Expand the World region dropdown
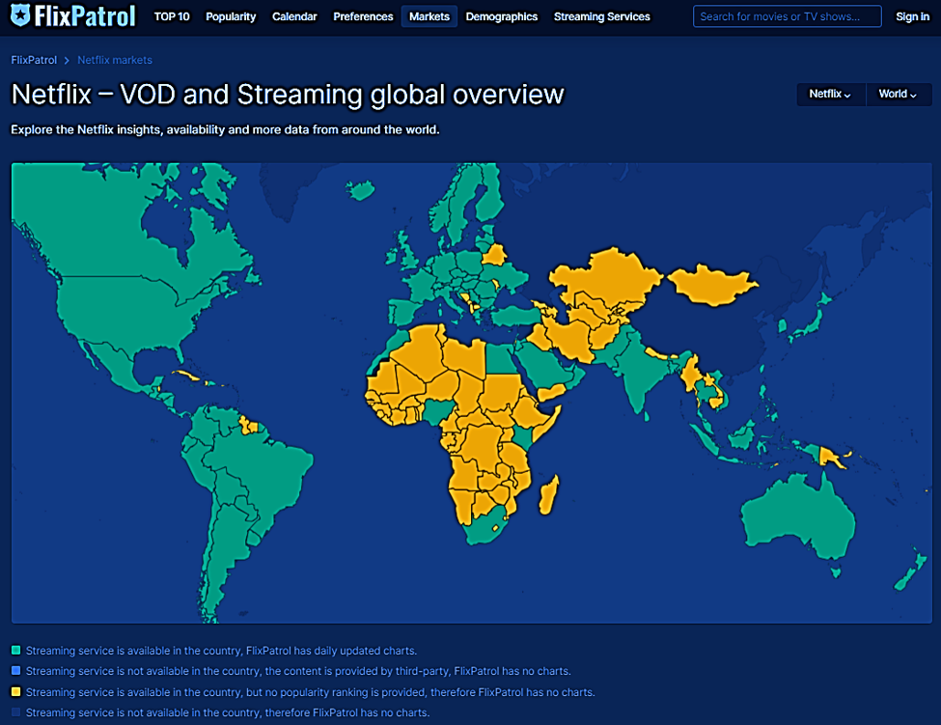This screenshot has width=941, height=725. [899, 95]
